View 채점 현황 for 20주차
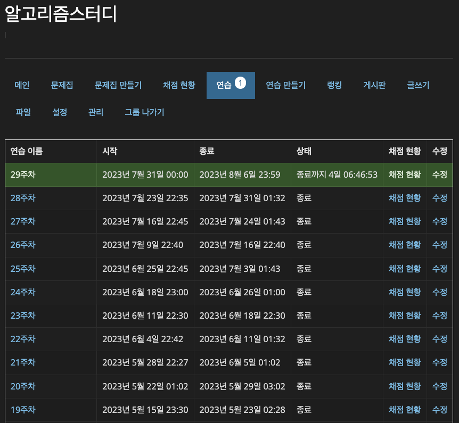The image size is (459, 423). 405,386
